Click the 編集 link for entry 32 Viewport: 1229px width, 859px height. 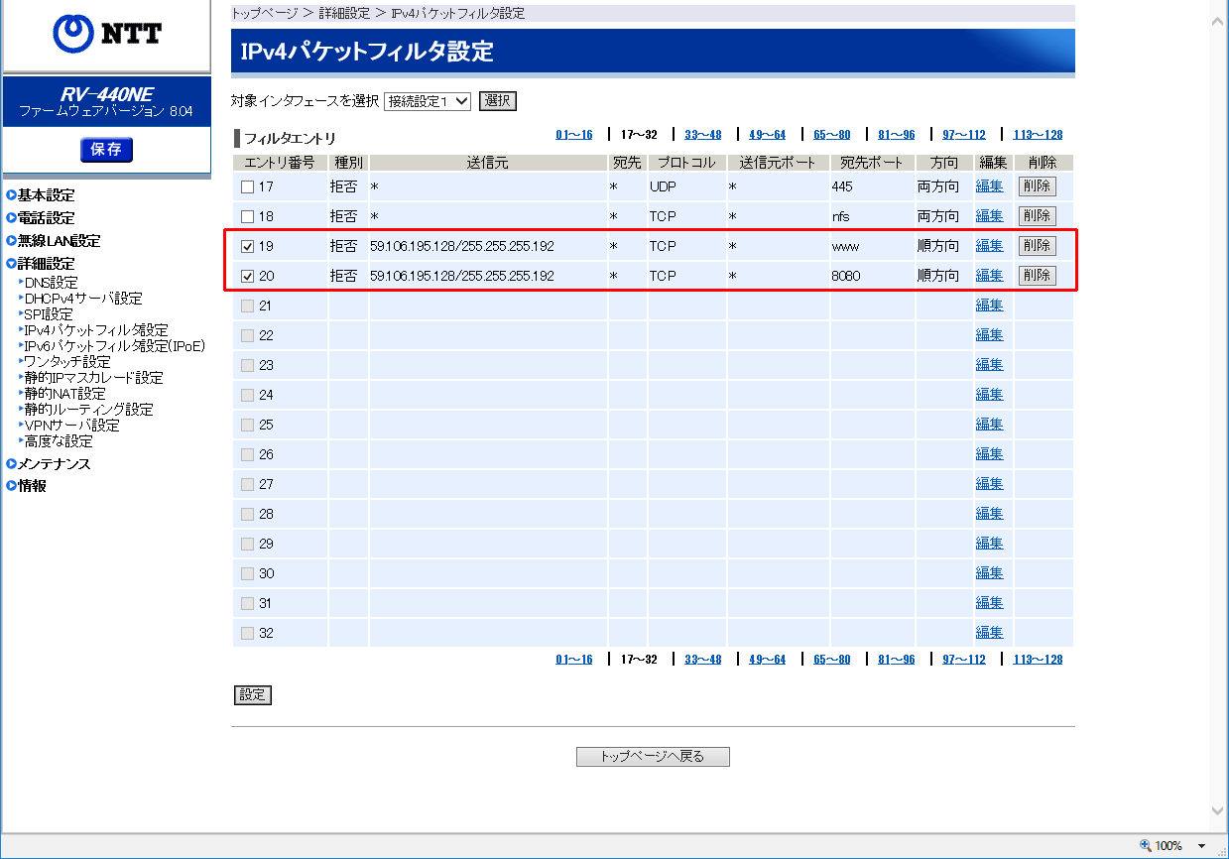(x=990, y=633)
